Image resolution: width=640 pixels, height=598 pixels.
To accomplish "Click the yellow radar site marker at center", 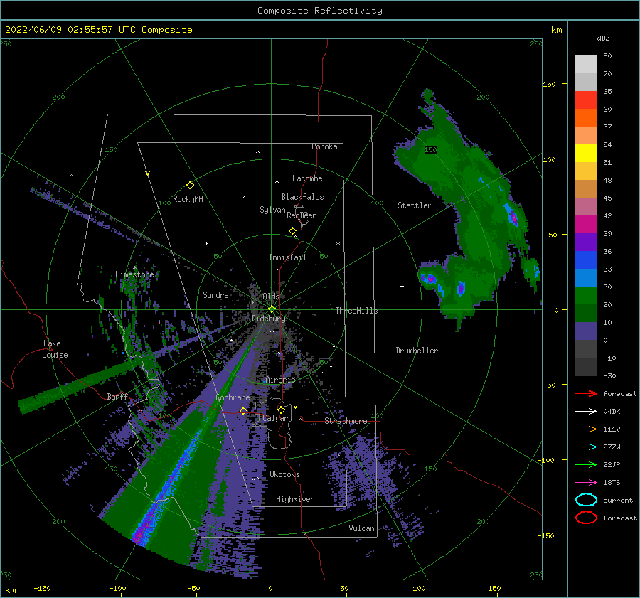I will pyautogui.click(x=272, y=309).
